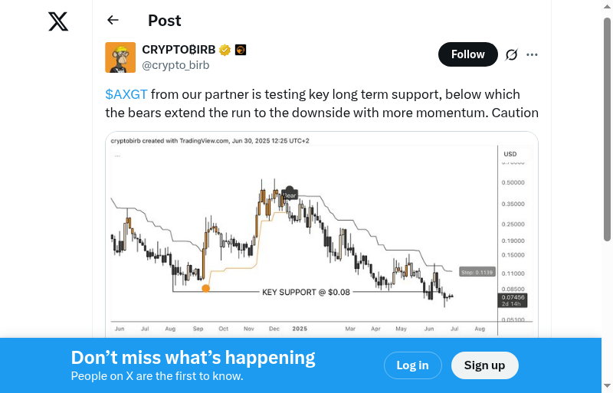Follow the CRYPTOBIRB account
This screenshot has width=613, height=393.
467,54
